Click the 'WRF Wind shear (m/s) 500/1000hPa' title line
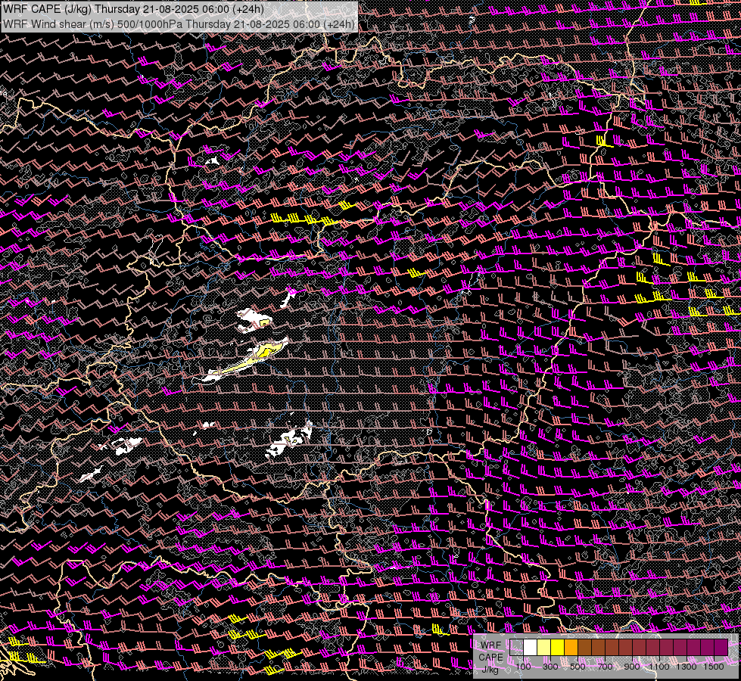This screenshot has width=741, height=681. [178, 24]
